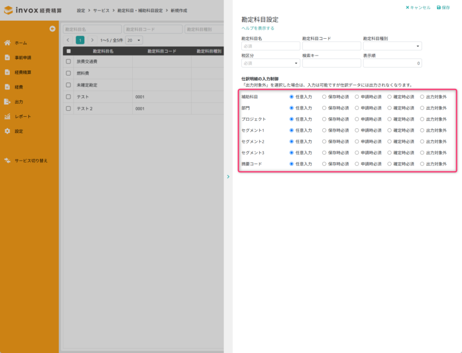Click the 勘定科目コード input field
Screen dimensions: 462x353
[330, 46]
